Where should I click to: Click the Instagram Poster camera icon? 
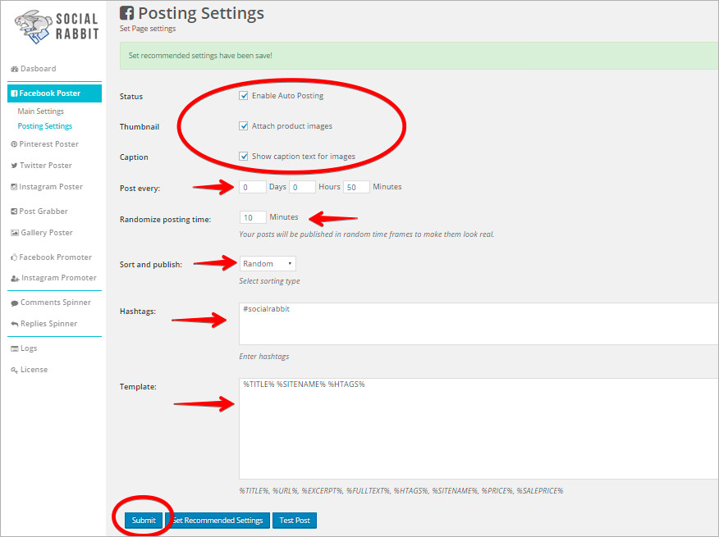pyautogui.click(x=14, y=187)
